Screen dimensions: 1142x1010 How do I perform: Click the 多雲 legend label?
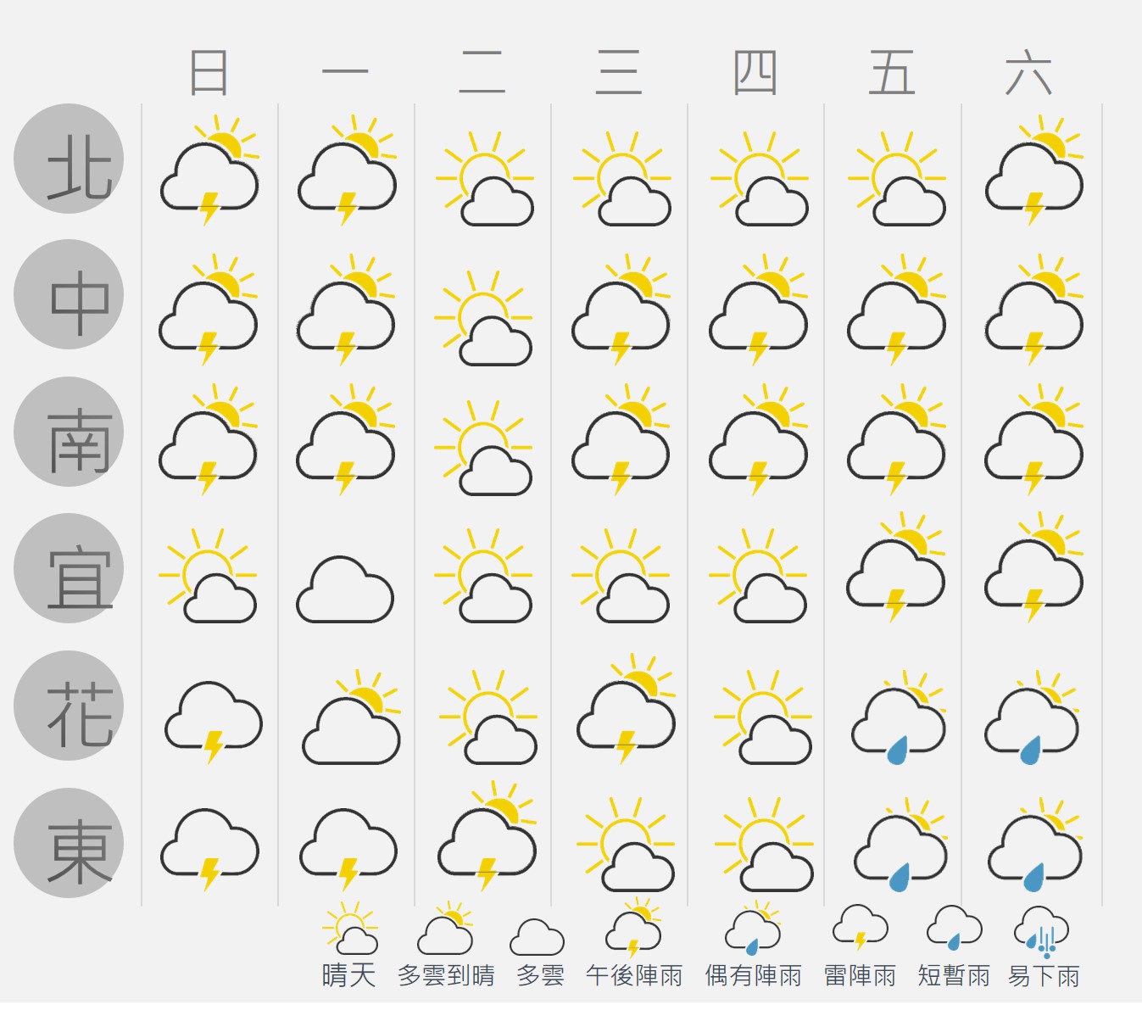coord(540,976)
